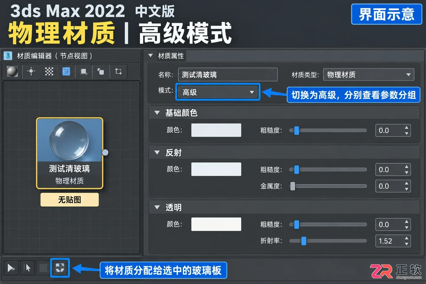Click the dark gray square button at bottom

43,268
